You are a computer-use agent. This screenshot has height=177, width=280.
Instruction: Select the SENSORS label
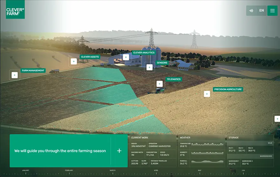[x=162, y=63]
